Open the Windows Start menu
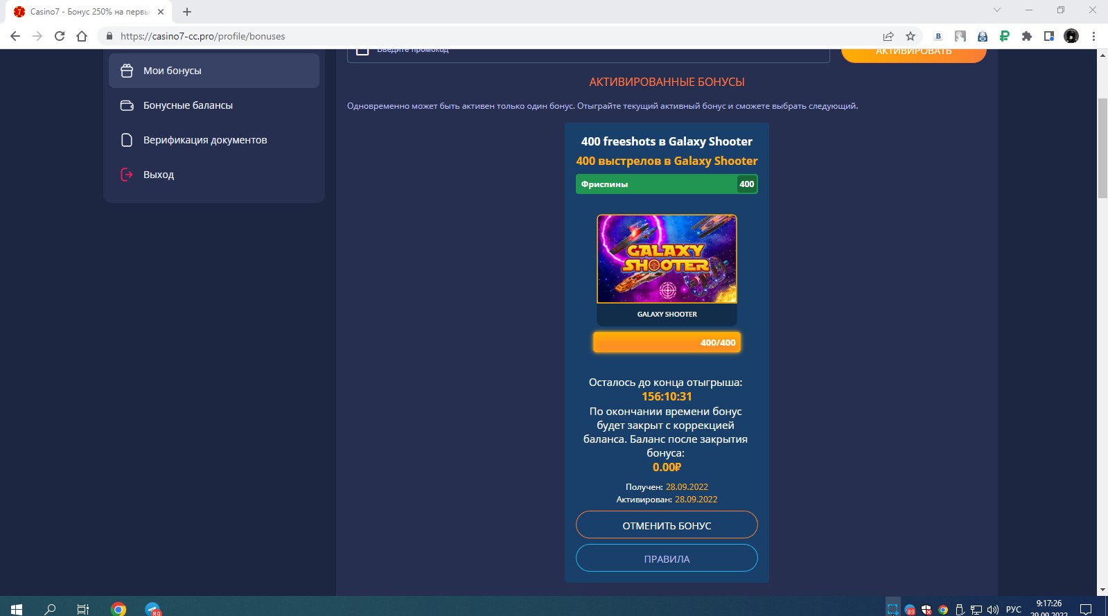This screenshot has height=616, width=1108. (17, 609)
